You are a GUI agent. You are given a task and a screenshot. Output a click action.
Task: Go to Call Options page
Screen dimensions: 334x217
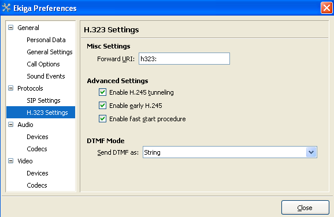click(43, 64)
